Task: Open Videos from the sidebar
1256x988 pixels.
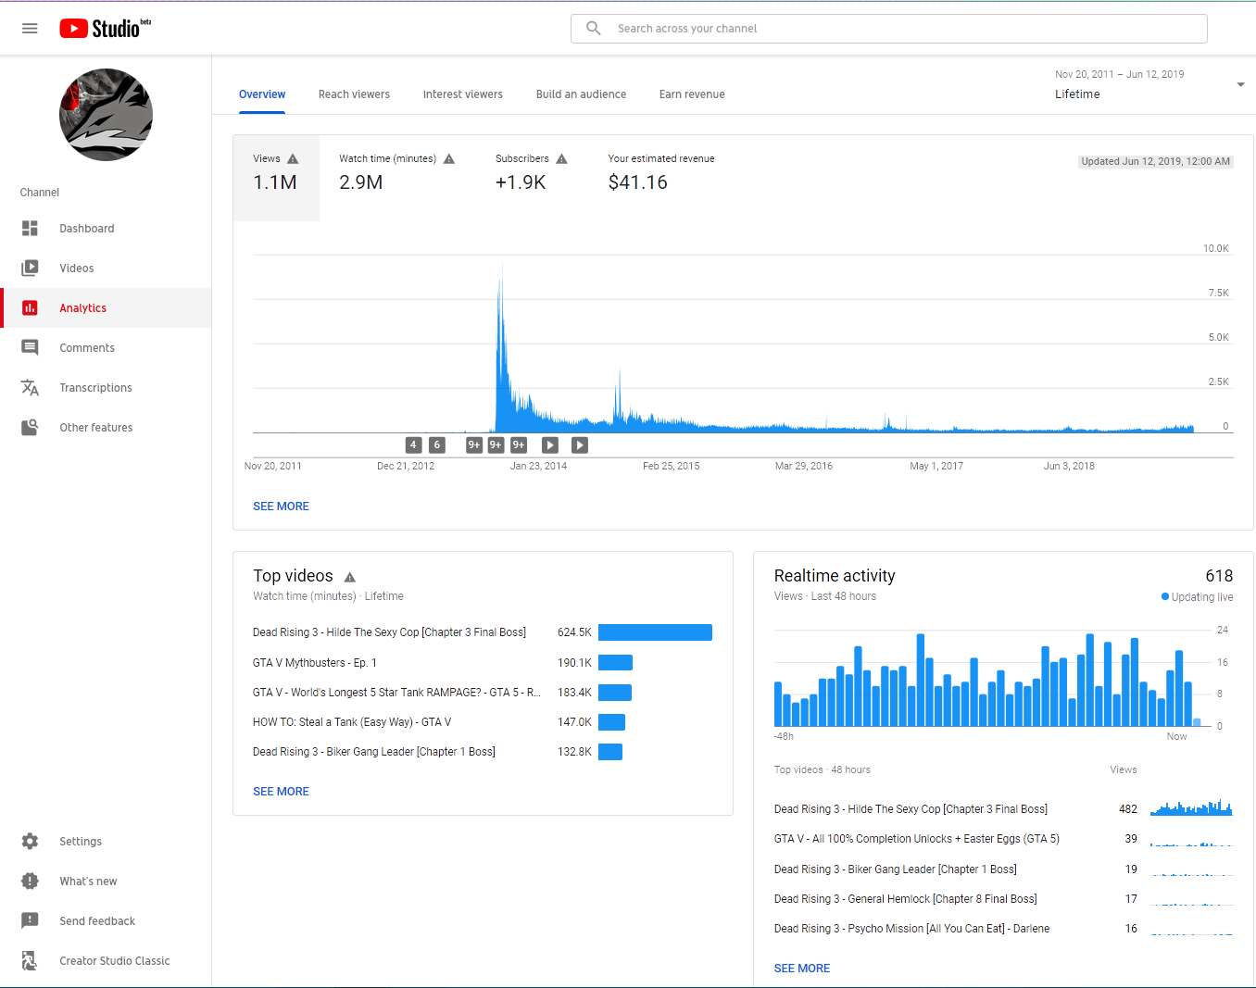Action: coord(106,268)
